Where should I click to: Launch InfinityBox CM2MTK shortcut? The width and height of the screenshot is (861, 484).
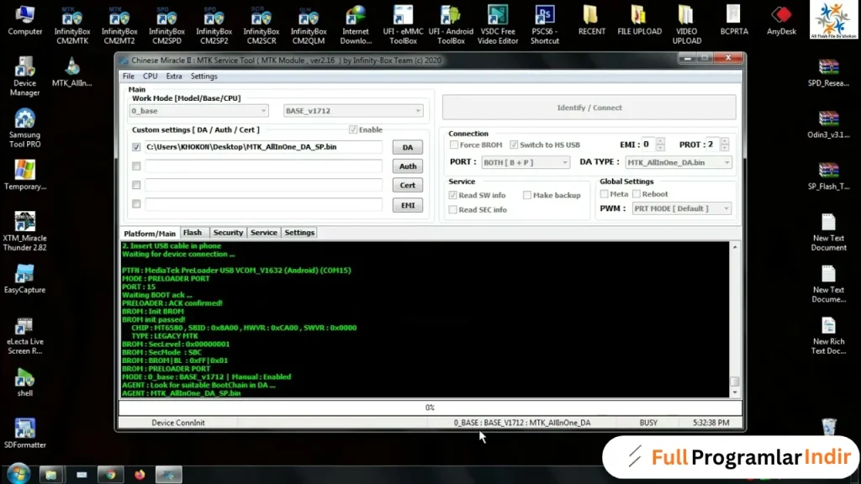point(72,25)
